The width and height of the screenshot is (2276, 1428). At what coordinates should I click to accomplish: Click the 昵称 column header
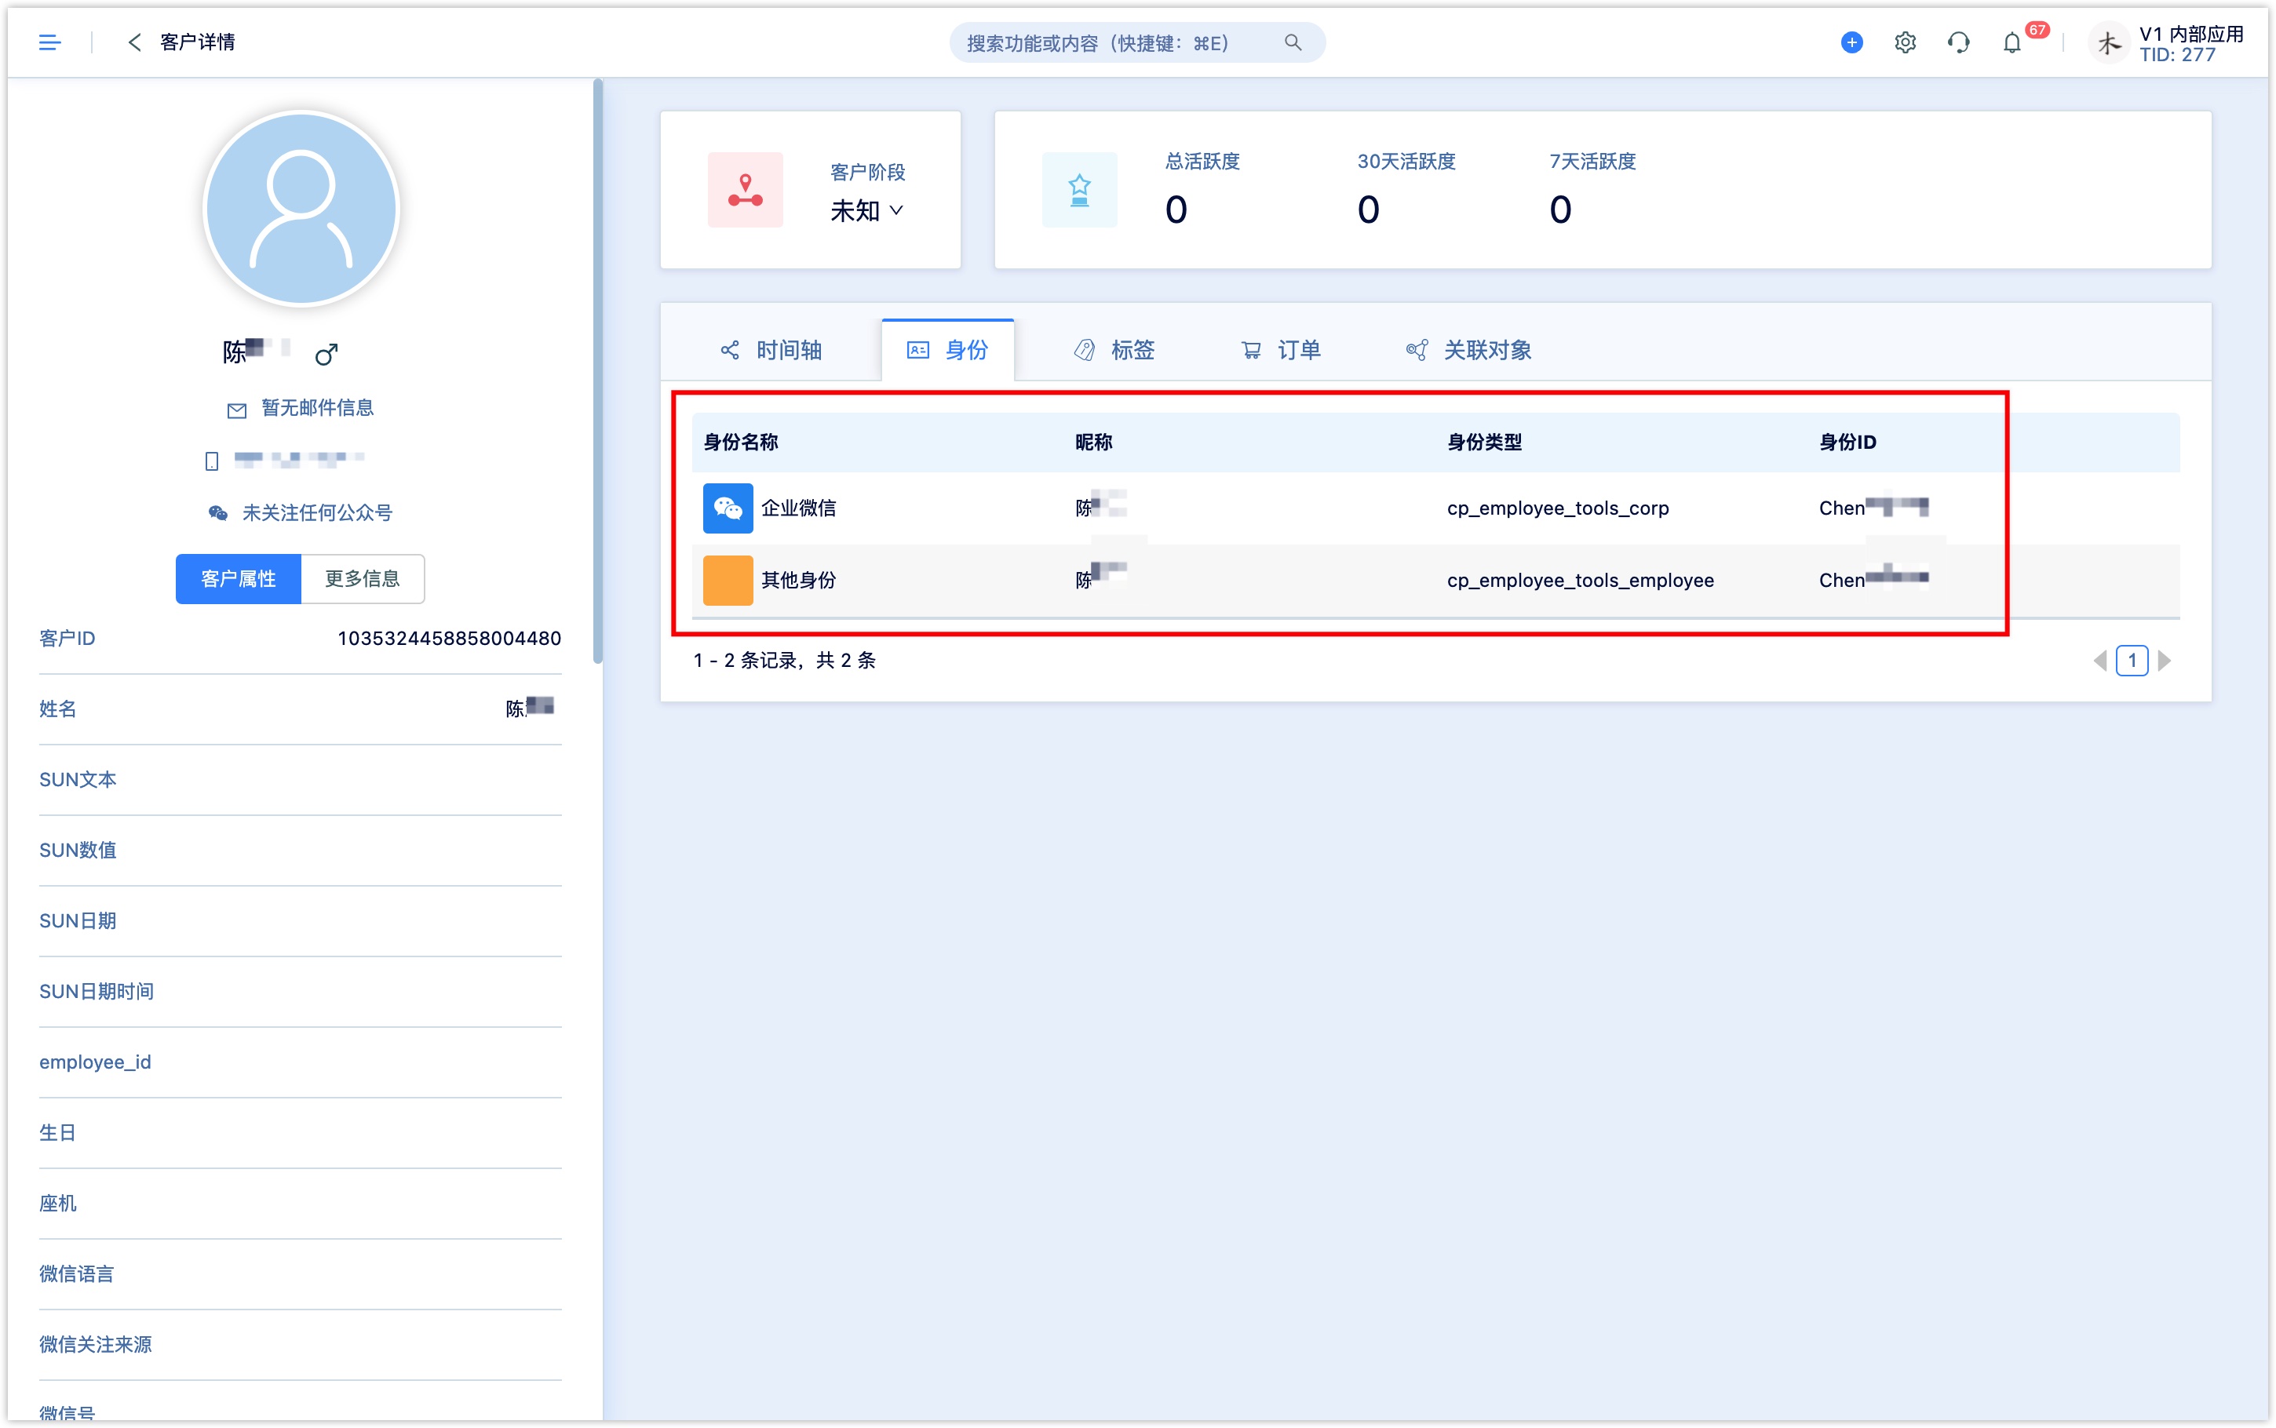tap(1093, 442)
